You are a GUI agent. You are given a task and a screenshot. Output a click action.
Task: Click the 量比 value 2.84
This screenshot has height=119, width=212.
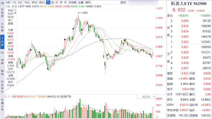point(208,94)
